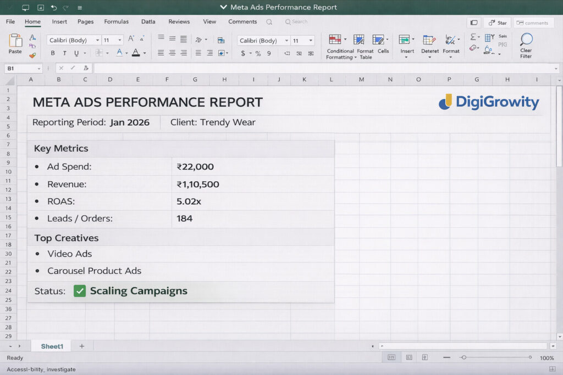Switch to Page Layout view in status bar
563x375 pixels.
[409, 357]
